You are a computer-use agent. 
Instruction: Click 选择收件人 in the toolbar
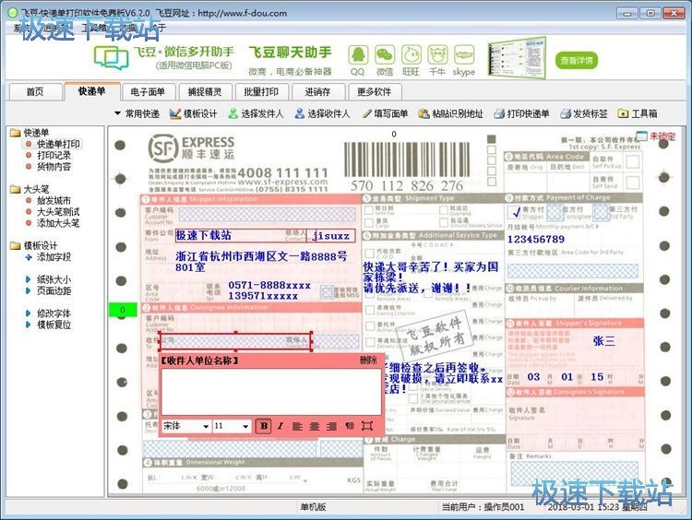tap(322, 113)
